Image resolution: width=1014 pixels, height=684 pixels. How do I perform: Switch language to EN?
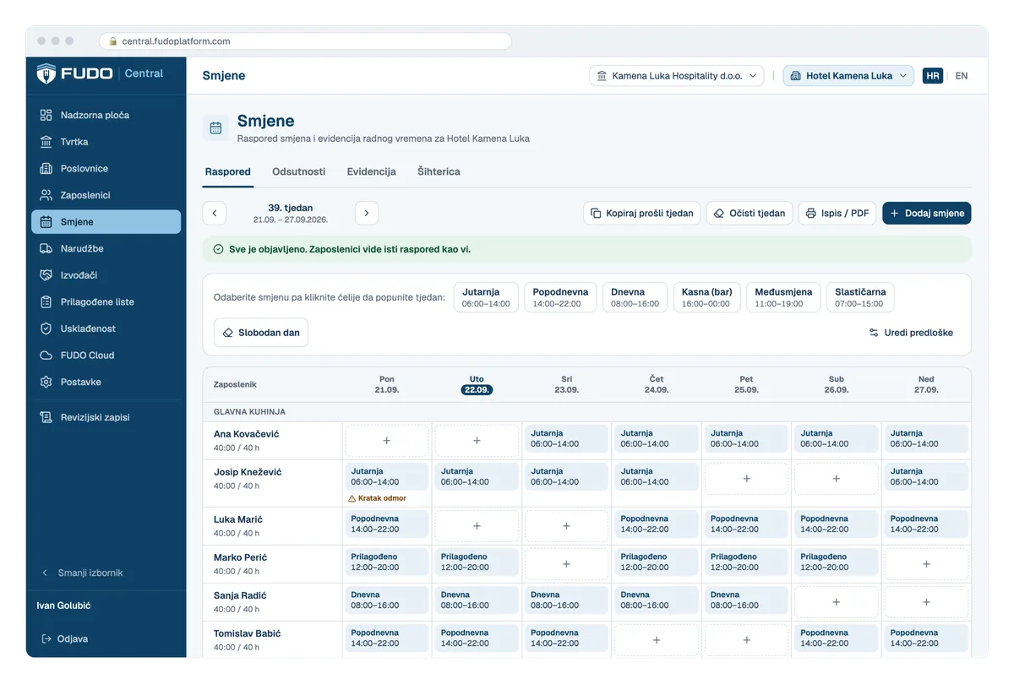[x=962, y=76]
